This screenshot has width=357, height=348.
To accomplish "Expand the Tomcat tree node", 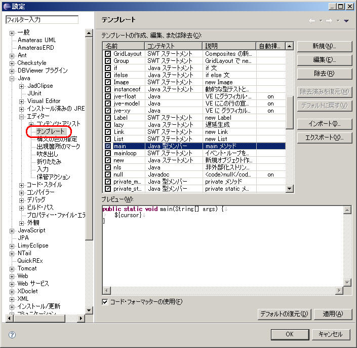I will click(x=12, y=268).
